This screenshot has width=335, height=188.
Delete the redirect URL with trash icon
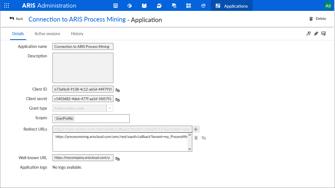(x=196, y=138)
